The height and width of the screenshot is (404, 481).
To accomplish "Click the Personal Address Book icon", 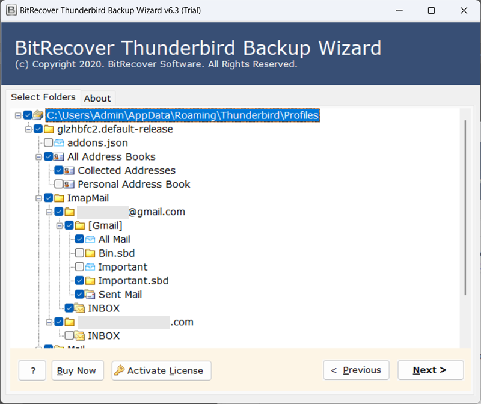I will [x=69, y=185].
